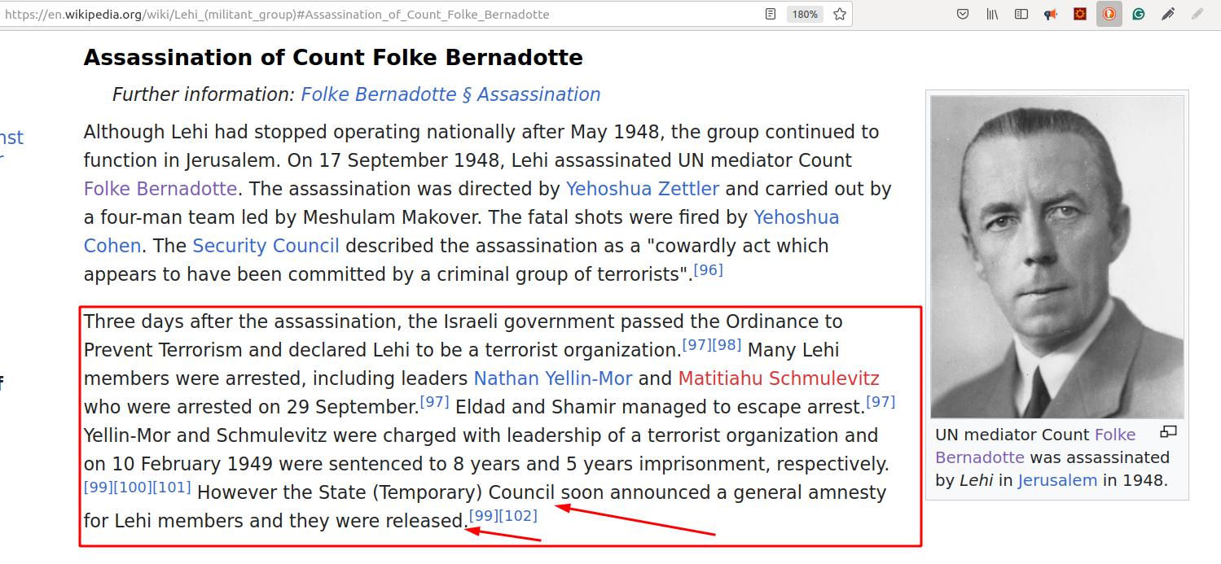
Task: Open the Yehoshua Zettler article link
Action: click(642, 189)
